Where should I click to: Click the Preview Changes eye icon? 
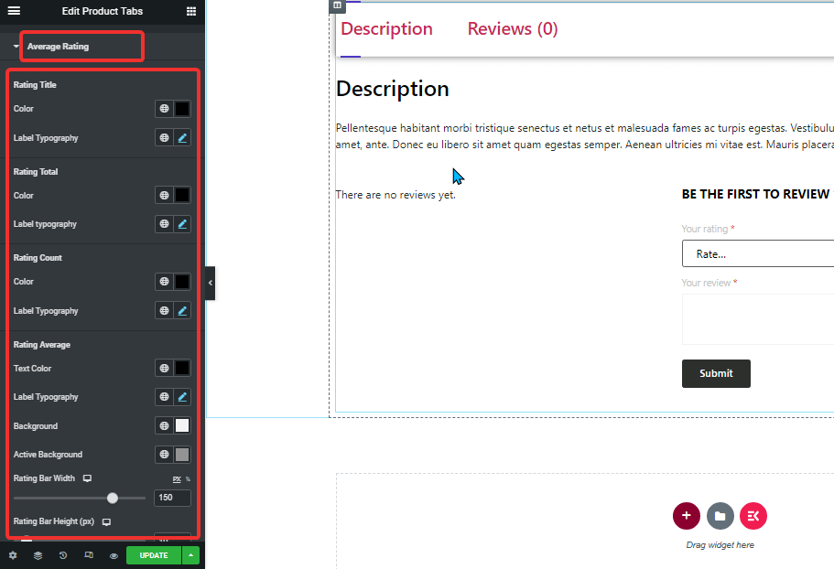click(x=114, y=555)
